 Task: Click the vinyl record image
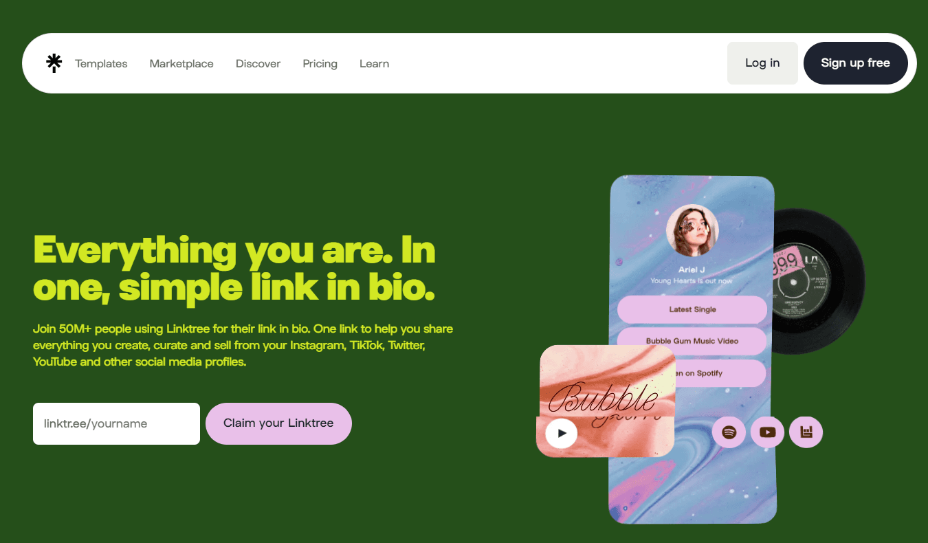pos(818,282)
